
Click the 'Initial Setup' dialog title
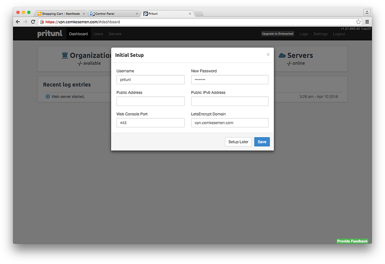click(129, 55)
